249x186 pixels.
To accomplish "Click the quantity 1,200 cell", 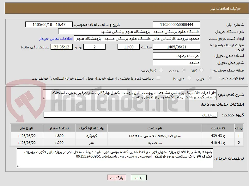I will click(x=59, y=143).
